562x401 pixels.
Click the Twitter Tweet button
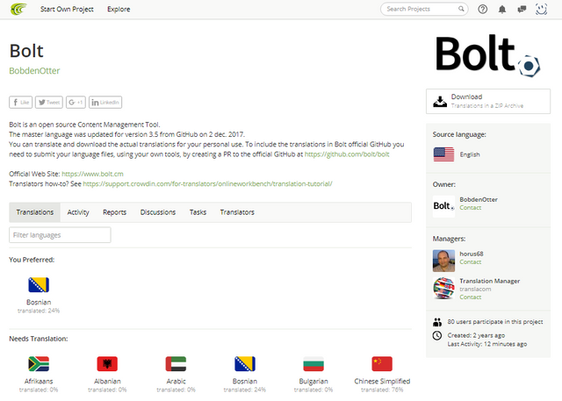coord(49,103)
